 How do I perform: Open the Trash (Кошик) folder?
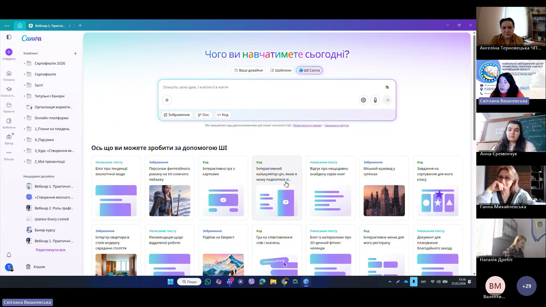click(39, 267)
